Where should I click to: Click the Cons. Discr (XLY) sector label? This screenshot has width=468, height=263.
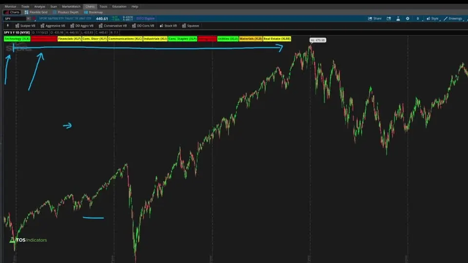click(x=95, y=39)
